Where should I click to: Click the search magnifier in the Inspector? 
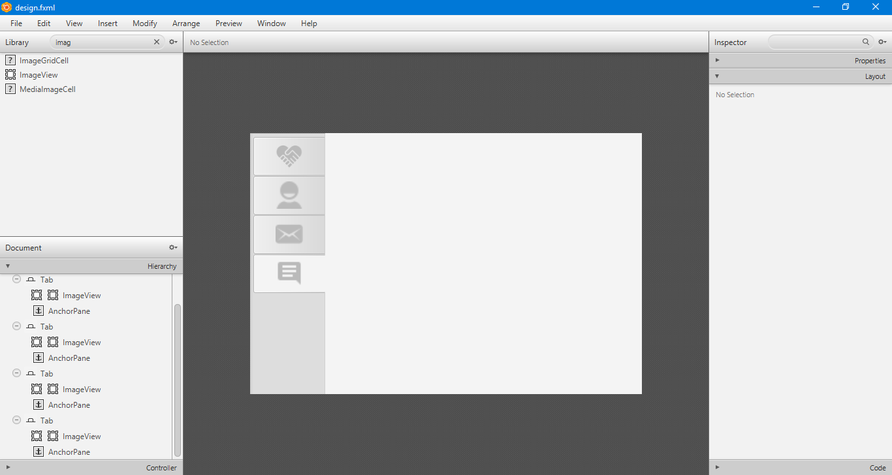(x=866, y=42)
